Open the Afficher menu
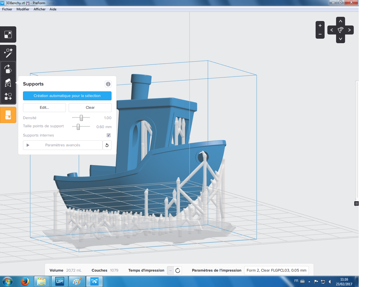The height and width of the screenshot is (287, 377). pyautogui.click(x=40, y=9)
